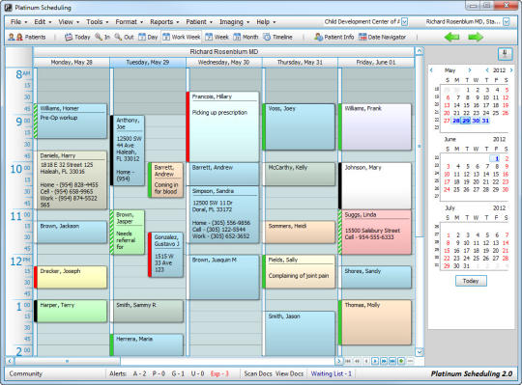
Task: Select the Drecker, Joseph appointment
Action: 72,277
